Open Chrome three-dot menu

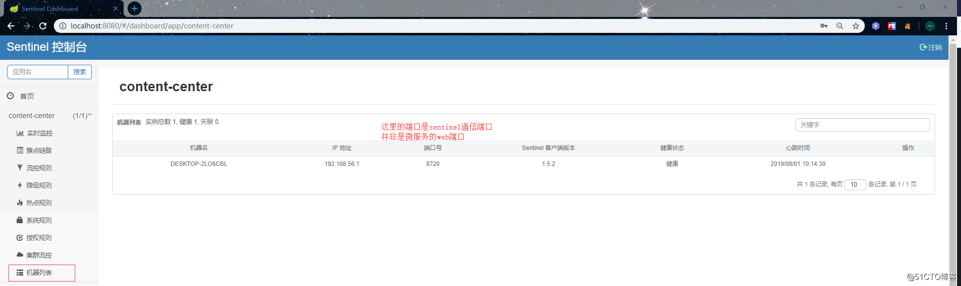pos(946,26)
